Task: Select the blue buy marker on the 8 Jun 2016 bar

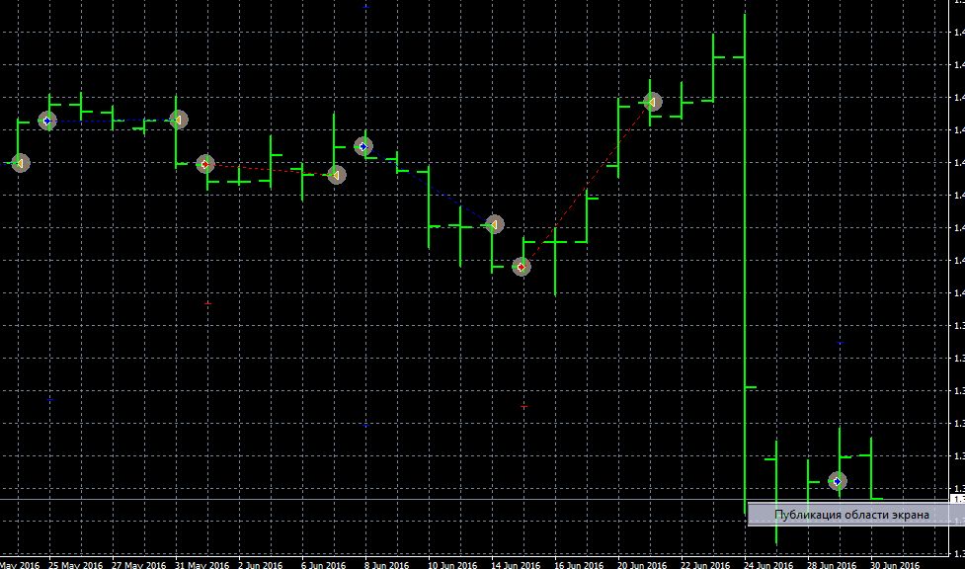Action: pyautogui.click(x=363, y=146)
